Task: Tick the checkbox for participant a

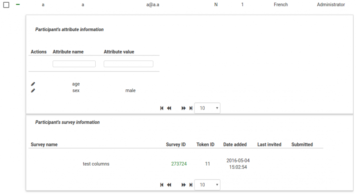Action: (x=6, y=5)
